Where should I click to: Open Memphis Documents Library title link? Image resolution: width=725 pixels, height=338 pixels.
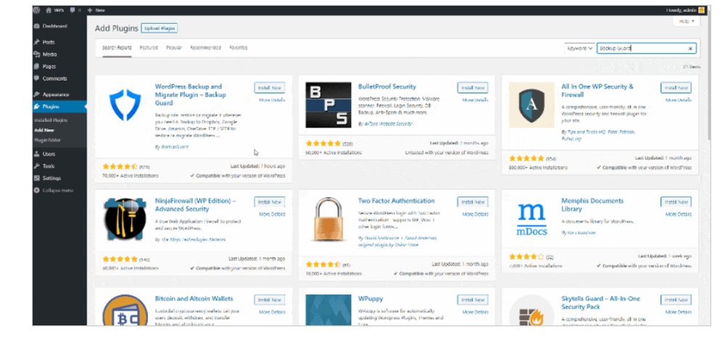click(592, 205)
